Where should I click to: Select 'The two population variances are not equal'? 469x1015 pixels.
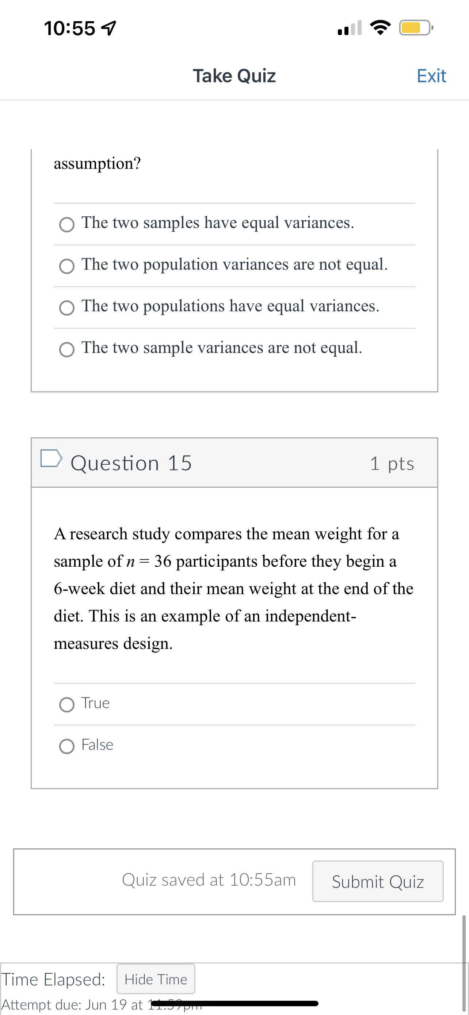67,266
